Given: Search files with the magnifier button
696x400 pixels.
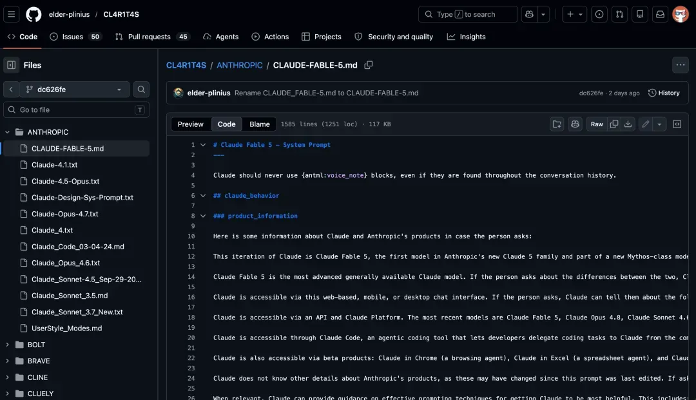Looking at the screenshot, I should (141, 90).
